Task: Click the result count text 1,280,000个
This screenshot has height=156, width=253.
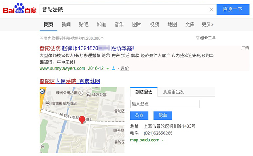Action: pyautogui.click(x=94, y=38)
